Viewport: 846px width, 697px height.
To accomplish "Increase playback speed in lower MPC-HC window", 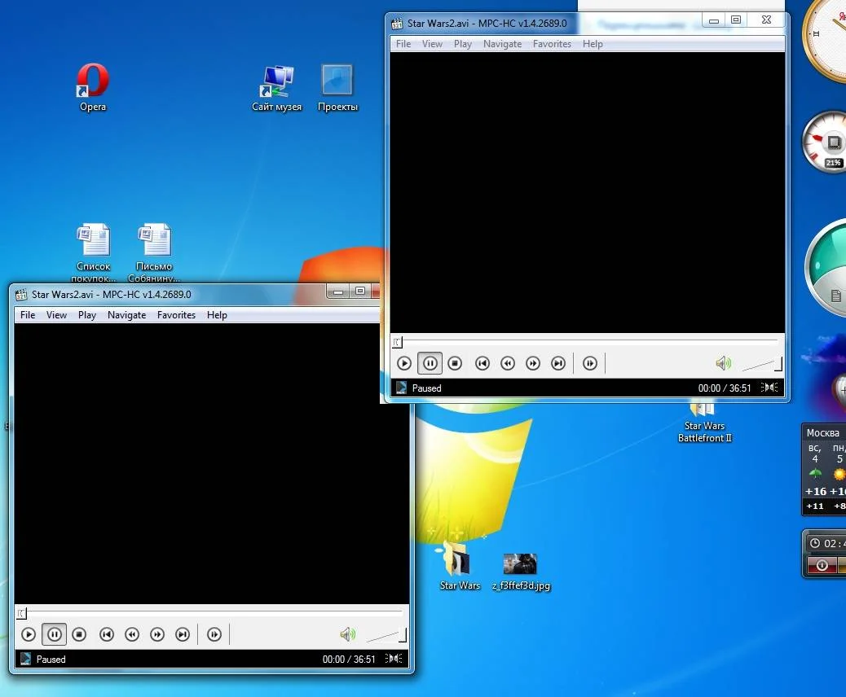I will click(x=157, y=634).
